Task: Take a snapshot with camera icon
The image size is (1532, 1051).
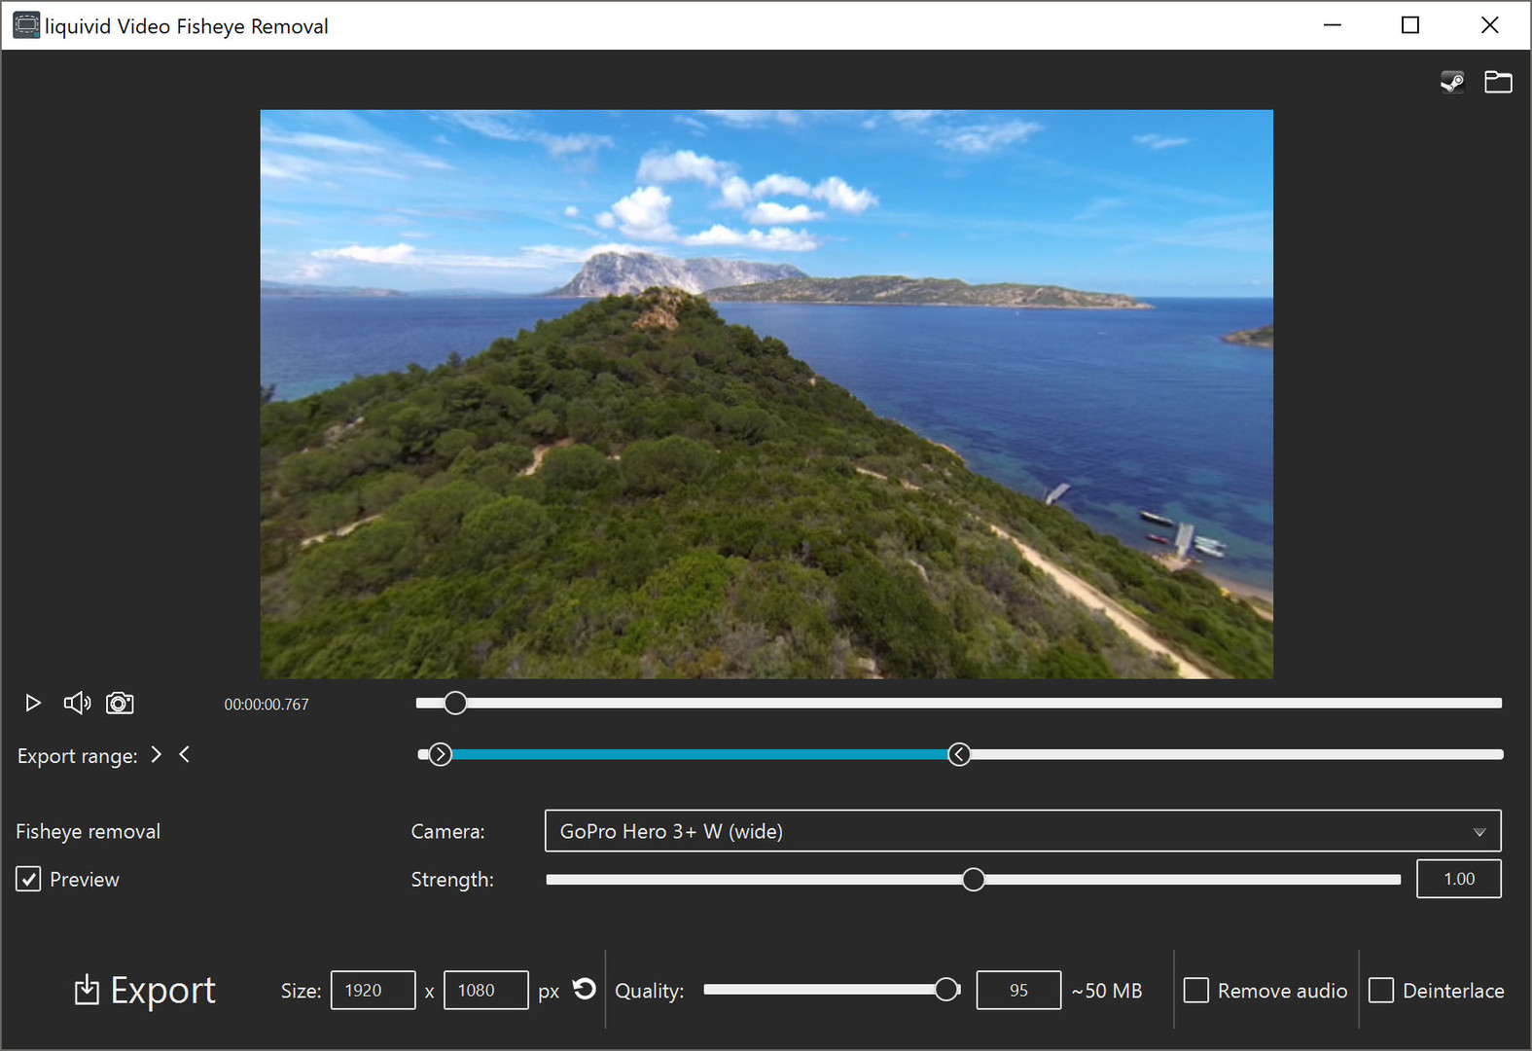Action: click(120, 703)
